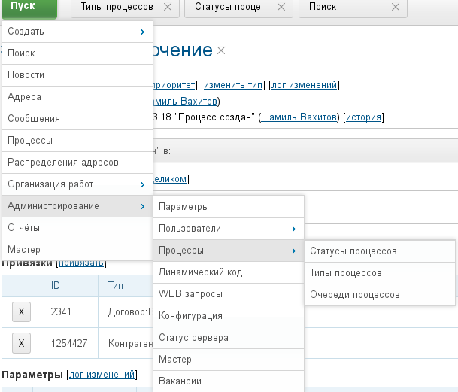Expand the Пользователи submenu
The image size is (458, 392).
coord(229,229)
